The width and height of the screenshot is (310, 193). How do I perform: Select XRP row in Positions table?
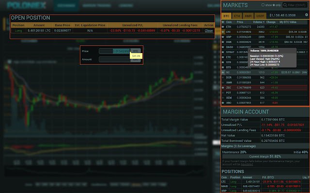coord(265,191)
